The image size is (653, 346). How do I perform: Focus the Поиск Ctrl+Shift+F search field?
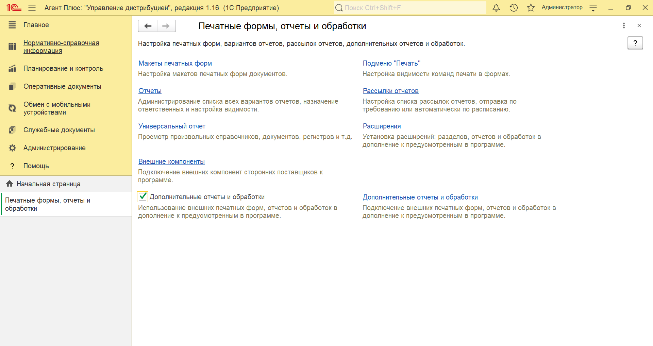[410, 7]
